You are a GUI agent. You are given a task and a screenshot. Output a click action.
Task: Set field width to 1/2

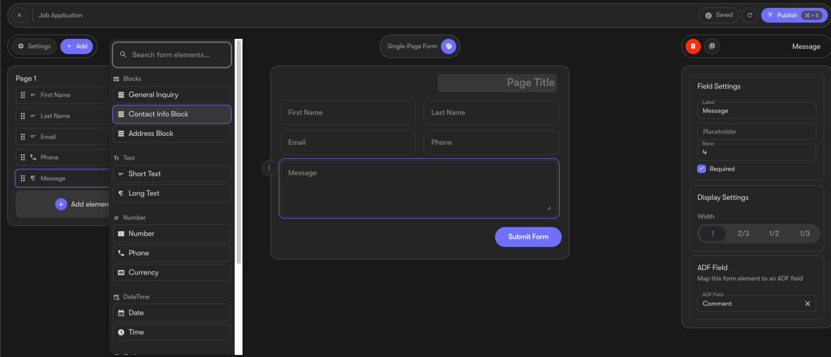pos(774,233)
